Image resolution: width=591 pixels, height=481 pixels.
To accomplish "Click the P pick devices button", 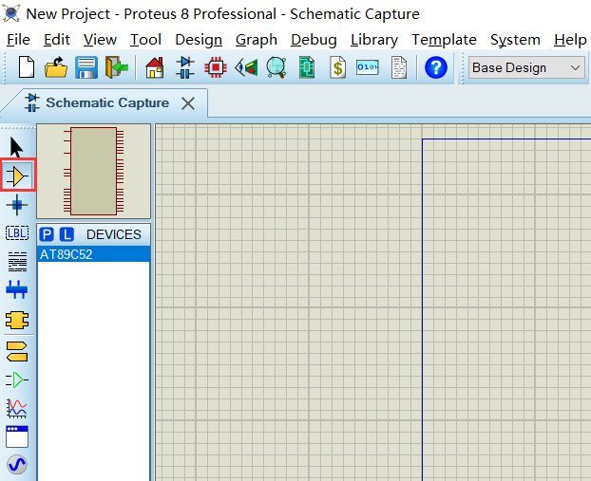I will click(47, 234).
